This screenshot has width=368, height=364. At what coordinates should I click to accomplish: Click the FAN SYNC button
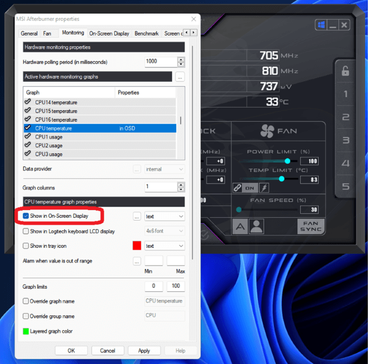click(311, 226)
